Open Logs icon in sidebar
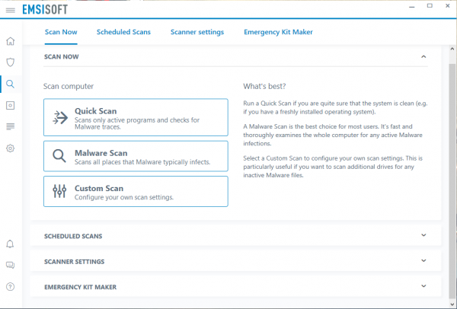Screen dimensions: 457x309 pos(10,126)
